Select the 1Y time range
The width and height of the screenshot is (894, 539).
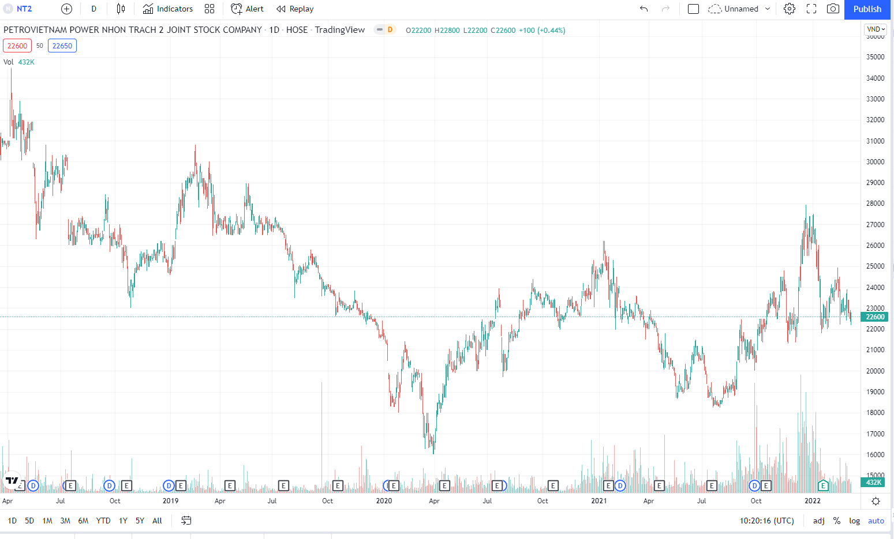pyautogui.click(x=123, y=521)
